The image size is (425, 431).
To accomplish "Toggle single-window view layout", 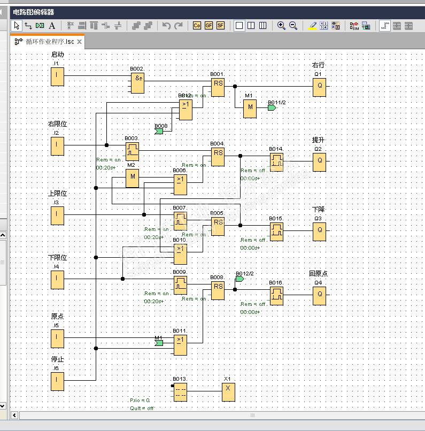I will click(239, 25).
